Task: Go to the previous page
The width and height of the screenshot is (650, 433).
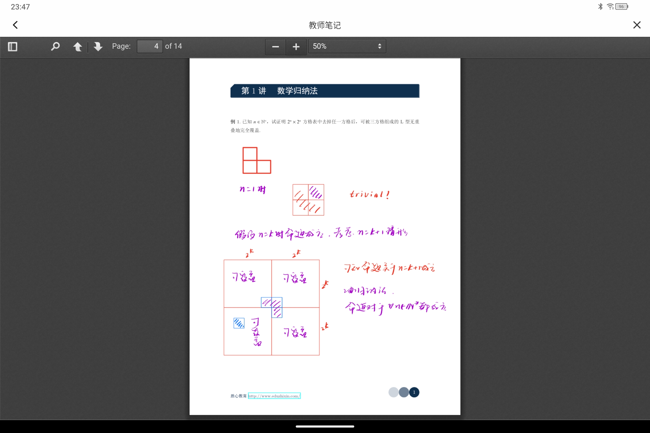Action: pos(78,46)
